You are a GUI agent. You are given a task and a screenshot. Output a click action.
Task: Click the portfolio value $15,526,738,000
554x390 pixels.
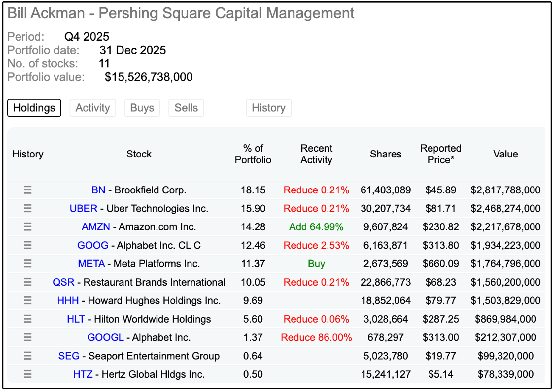[x=149, y=77]
